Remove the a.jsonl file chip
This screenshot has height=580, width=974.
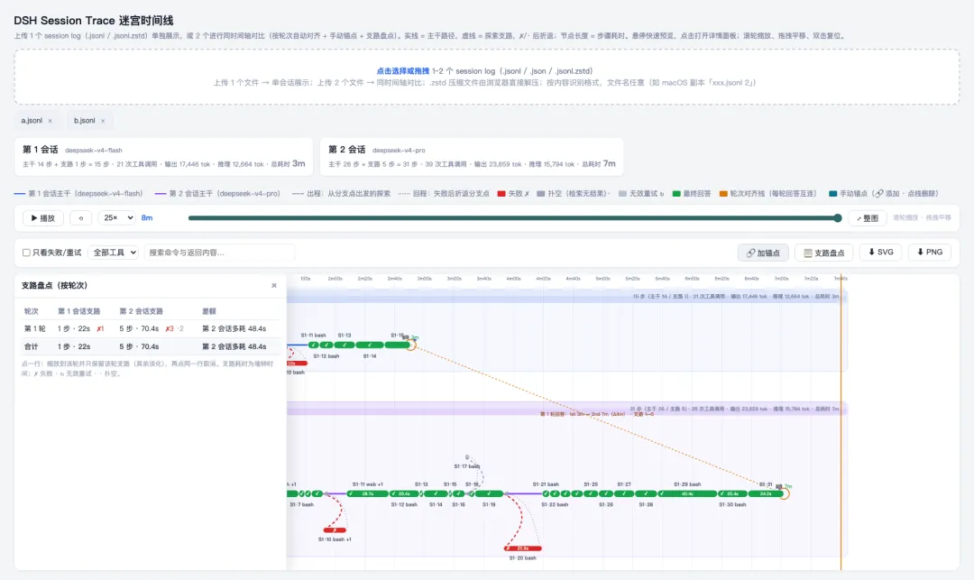51,121
